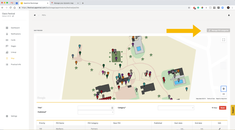The height and width of the screenshot is (130, 235).
Task: Switch festival edition arrows icon
Action: point(13,16)
